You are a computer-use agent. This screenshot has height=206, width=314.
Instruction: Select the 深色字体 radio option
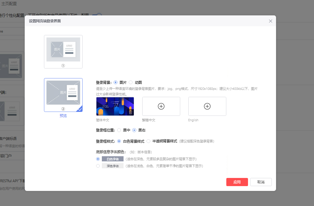coord(98,166)
